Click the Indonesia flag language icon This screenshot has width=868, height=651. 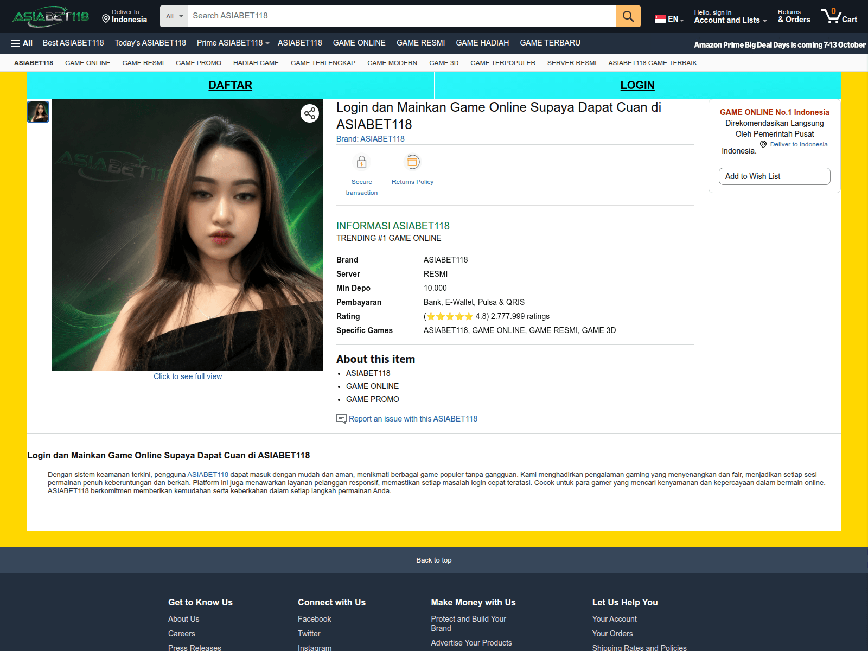pos(660,19)
